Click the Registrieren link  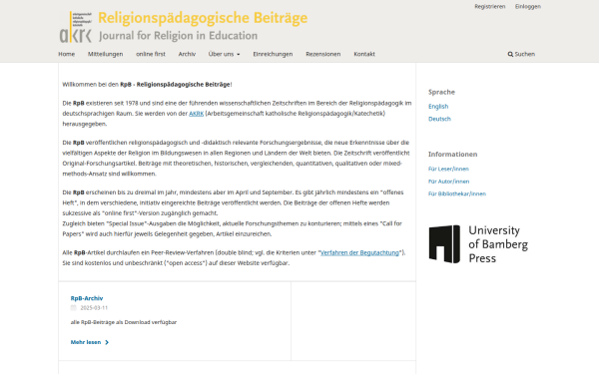pos(490,7)
